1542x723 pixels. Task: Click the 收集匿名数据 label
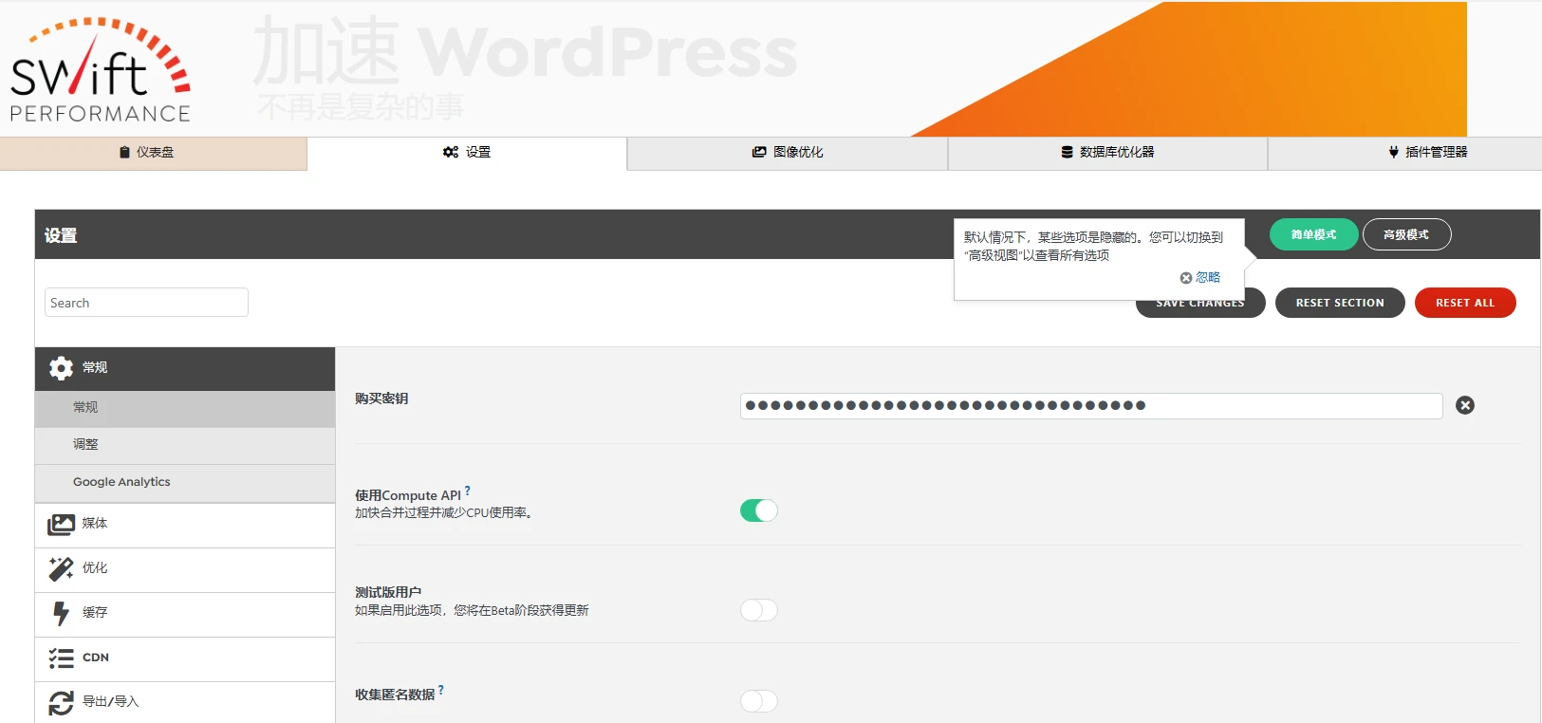(x=395, y=695)
